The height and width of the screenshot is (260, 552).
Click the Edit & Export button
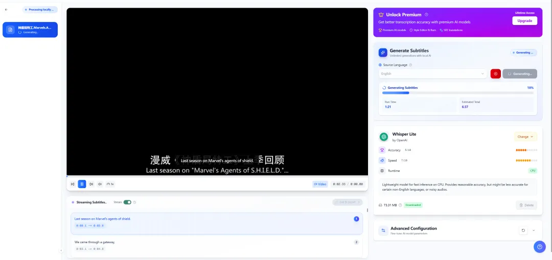tap(347, 202)
